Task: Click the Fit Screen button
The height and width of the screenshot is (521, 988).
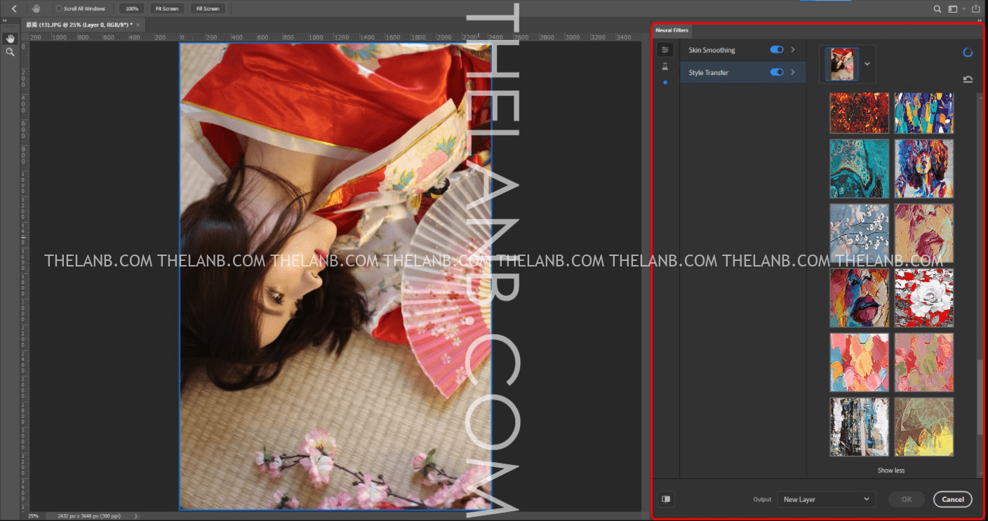Action: tap(166, 8)
